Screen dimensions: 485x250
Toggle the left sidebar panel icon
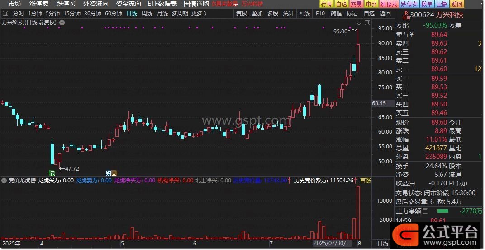5,14
